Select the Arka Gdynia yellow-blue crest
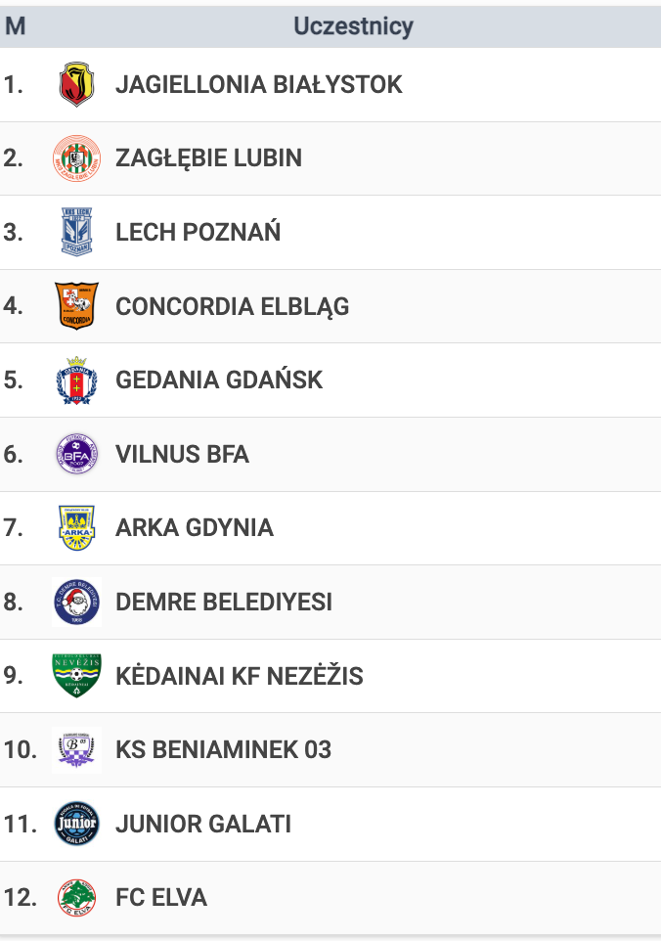 tap(77, 528)
